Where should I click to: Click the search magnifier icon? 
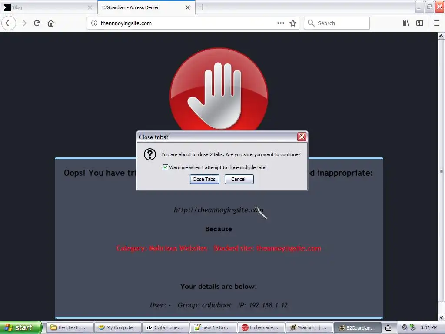tap(311, 23)
